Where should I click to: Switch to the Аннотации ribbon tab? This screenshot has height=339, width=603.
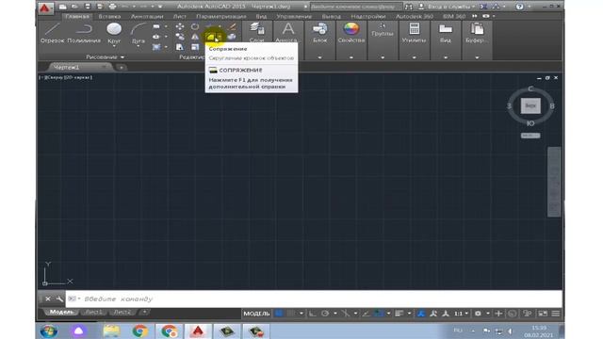tap(147, 17)
